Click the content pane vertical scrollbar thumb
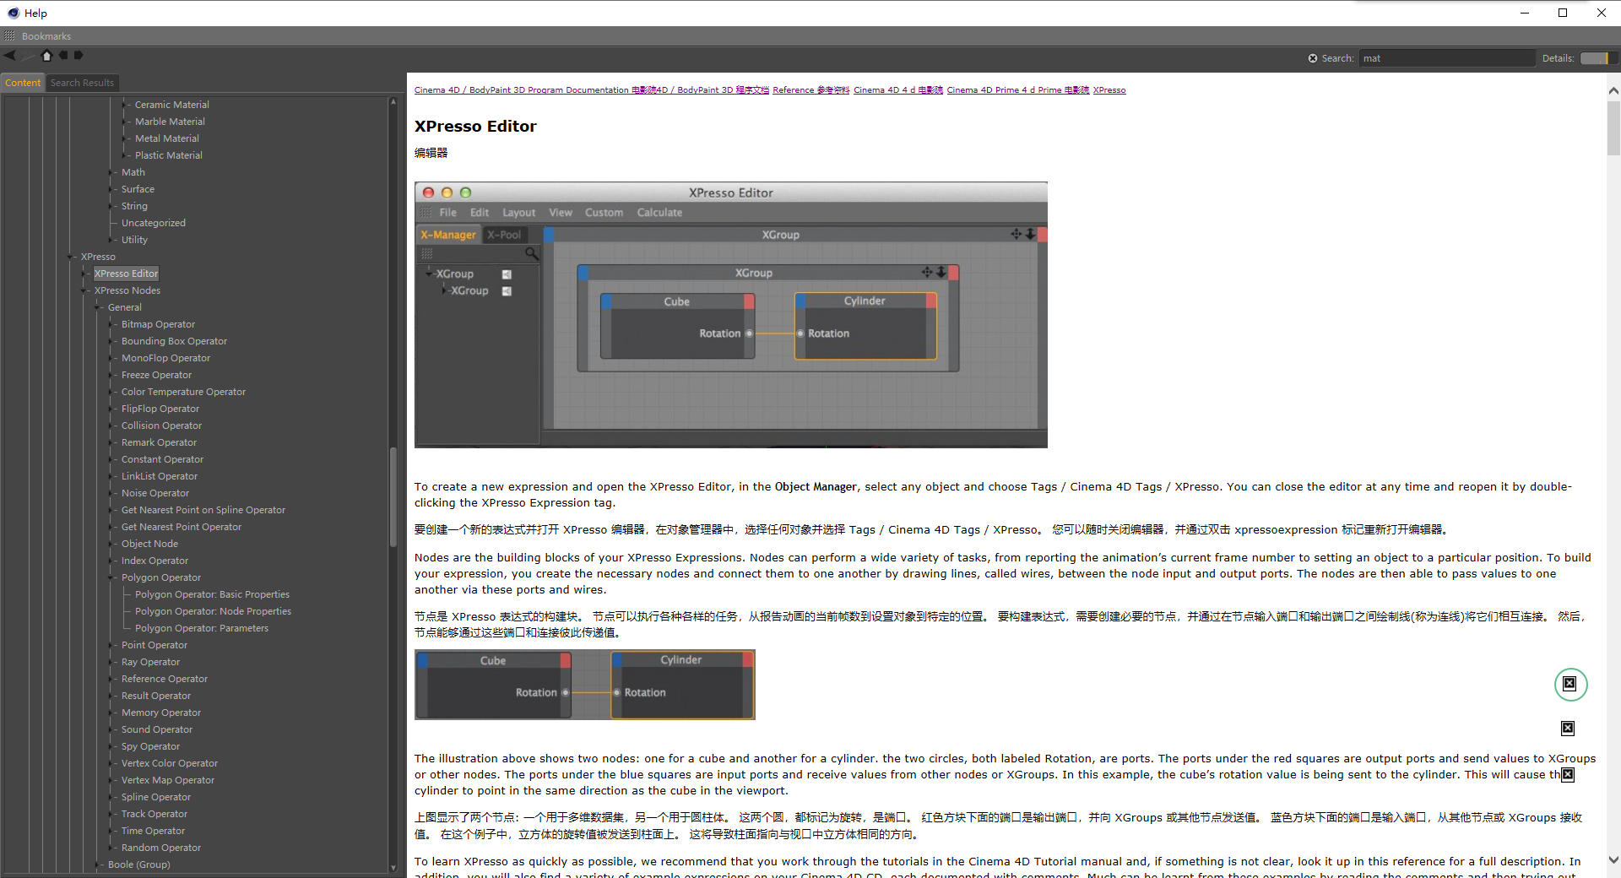Image resolution: width=1621 pixels, height=878 pixels. pos(1613,128)
